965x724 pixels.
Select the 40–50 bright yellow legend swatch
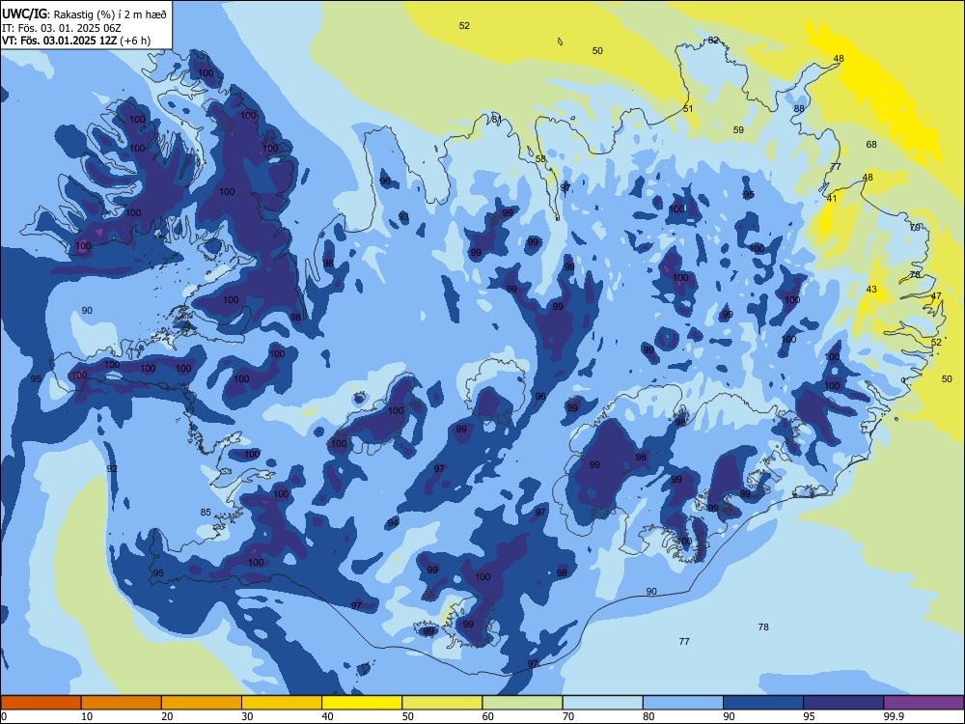(362, 703)
